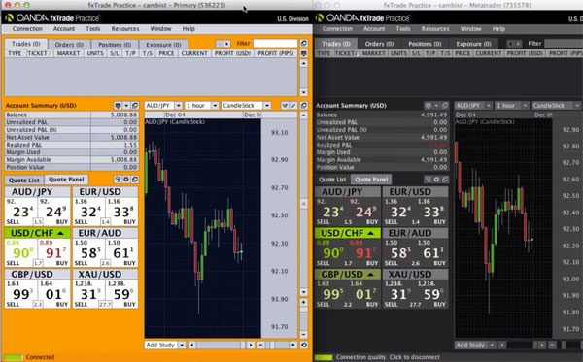Click green connection indicator in Primary window
Viewport: 583px width, 362px height.
13,357
